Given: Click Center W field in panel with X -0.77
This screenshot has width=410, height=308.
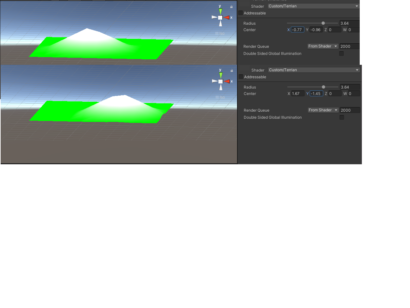Looking at the screenshot, I should 353,30.
